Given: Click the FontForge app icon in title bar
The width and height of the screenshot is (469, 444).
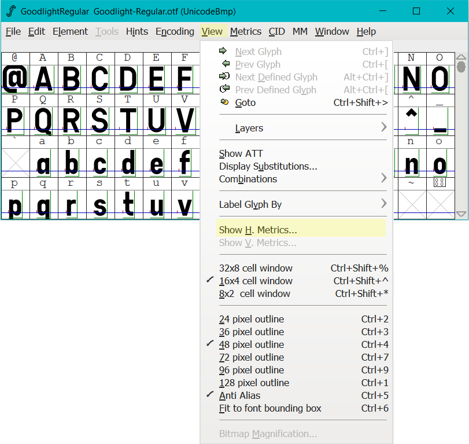Looking at the screenshot, I should pyautogui.click(x=11, y=12).
